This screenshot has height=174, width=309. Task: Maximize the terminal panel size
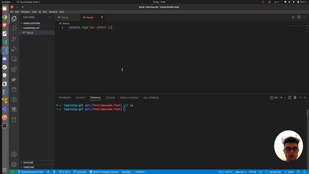pyautogui.click(x=300, y=98)
